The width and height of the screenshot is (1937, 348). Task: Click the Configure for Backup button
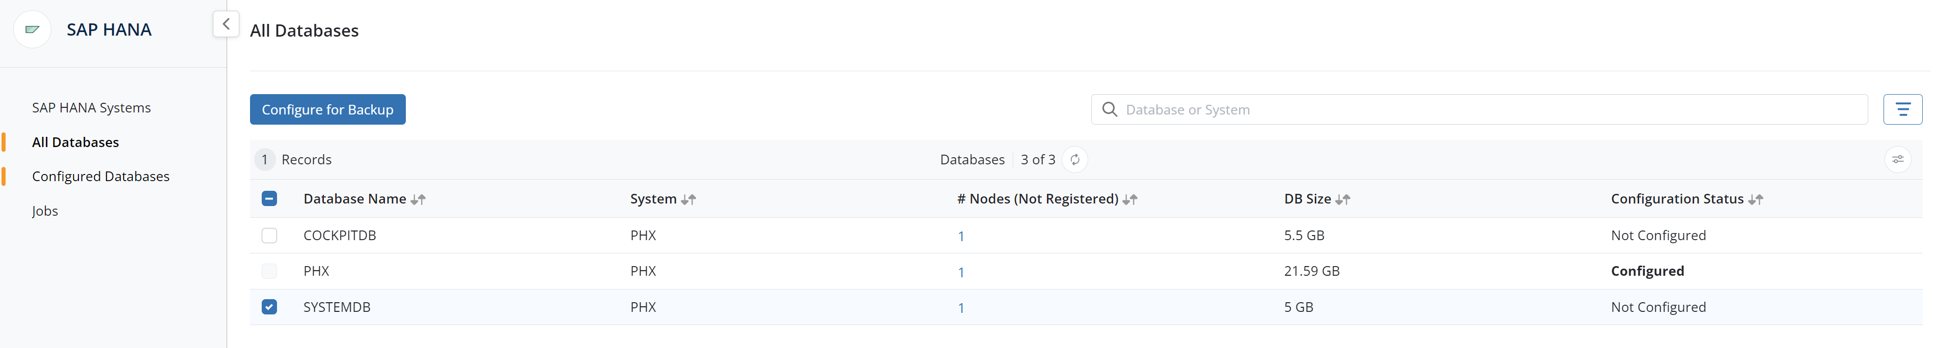[327, 110]
